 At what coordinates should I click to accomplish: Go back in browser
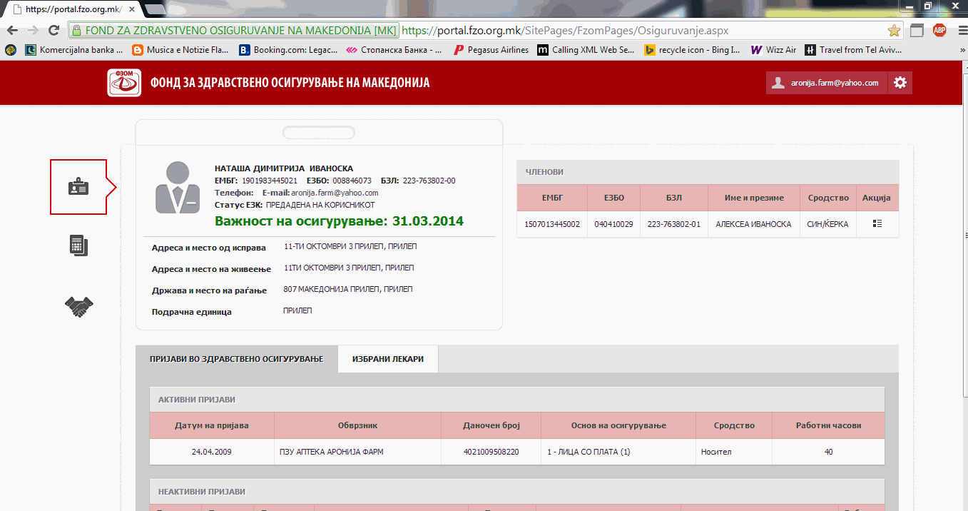pos(12,31)
